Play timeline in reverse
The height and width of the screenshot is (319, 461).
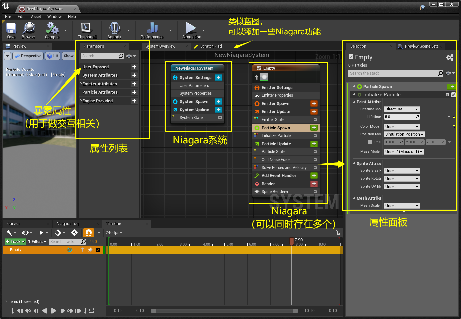click(x=45, y=311)
